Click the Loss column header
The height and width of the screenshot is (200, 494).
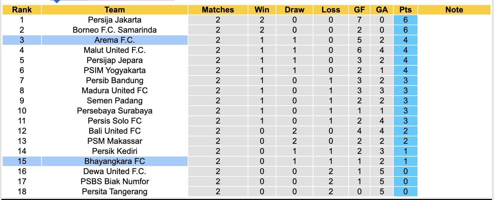point(331,10)
